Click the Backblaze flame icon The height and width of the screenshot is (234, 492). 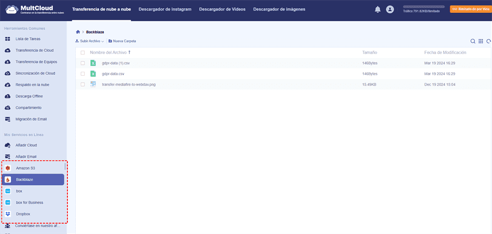[x=8, y=180]
